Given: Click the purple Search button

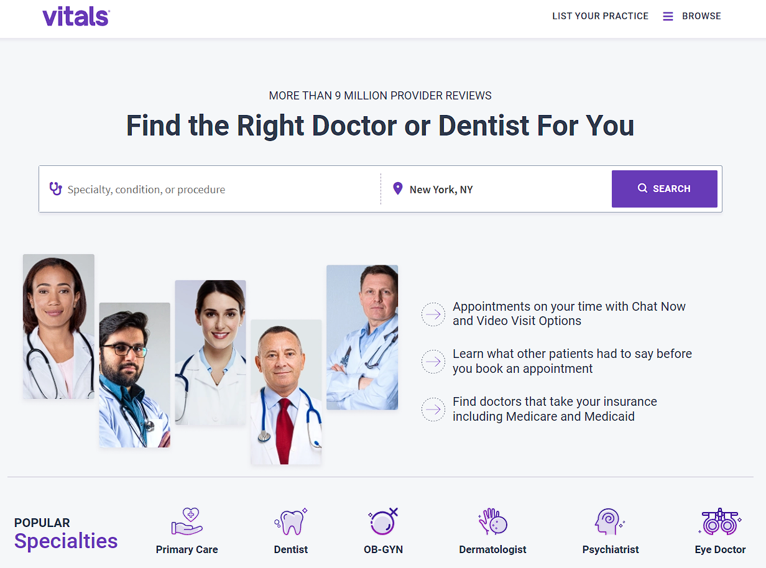Looking at the screenshot, I should [665, 189].
